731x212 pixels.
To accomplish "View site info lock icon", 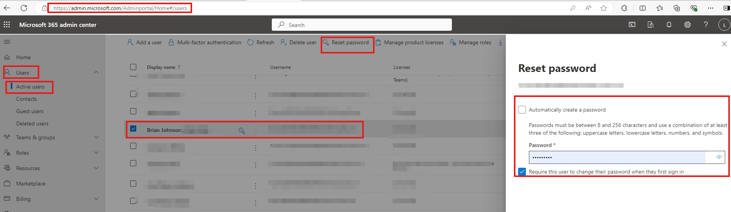I will (45, 8).
